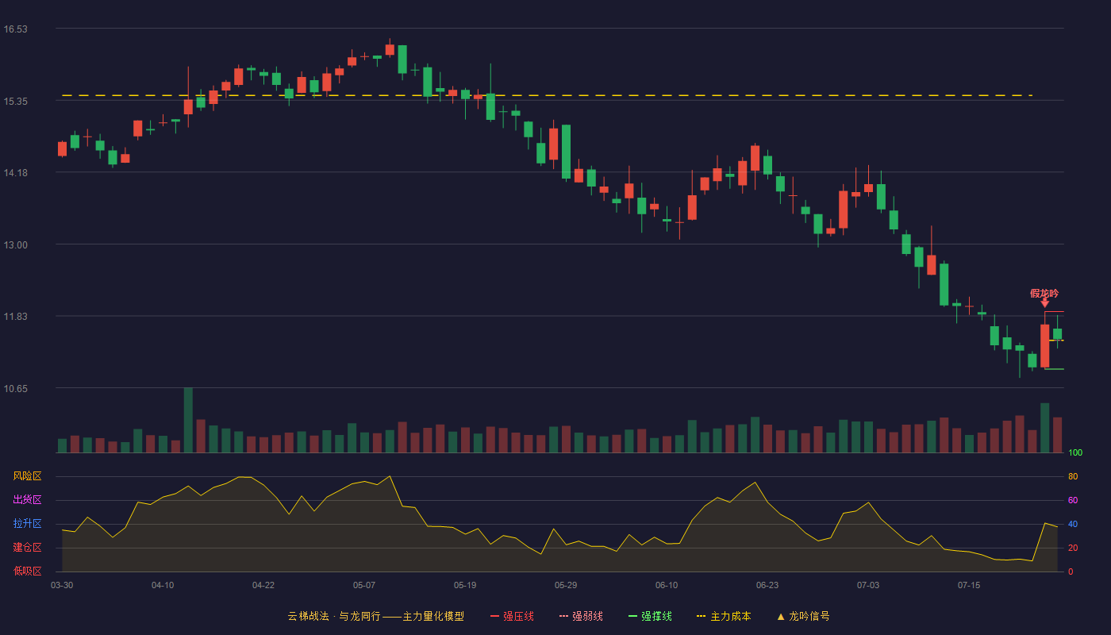Click the red arrow under 假龙吟
Viewport: 1111px width, 635px height.
point(1045,302)
